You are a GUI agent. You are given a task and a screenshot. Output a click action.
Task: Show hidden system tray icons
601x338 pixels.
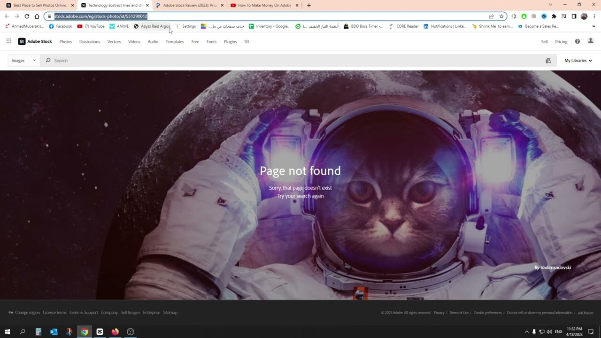[526, 332]
